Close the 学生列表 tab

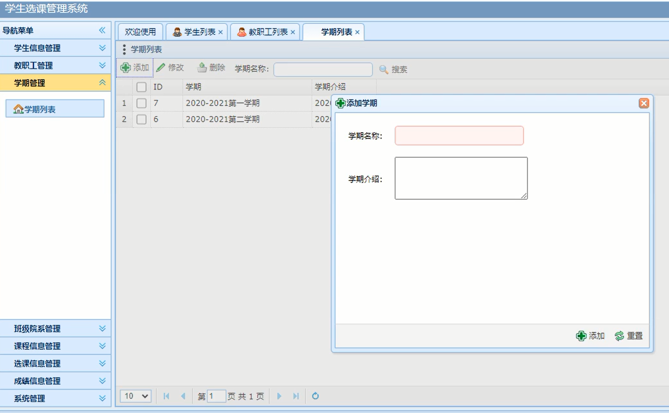(x=220, y=32)
